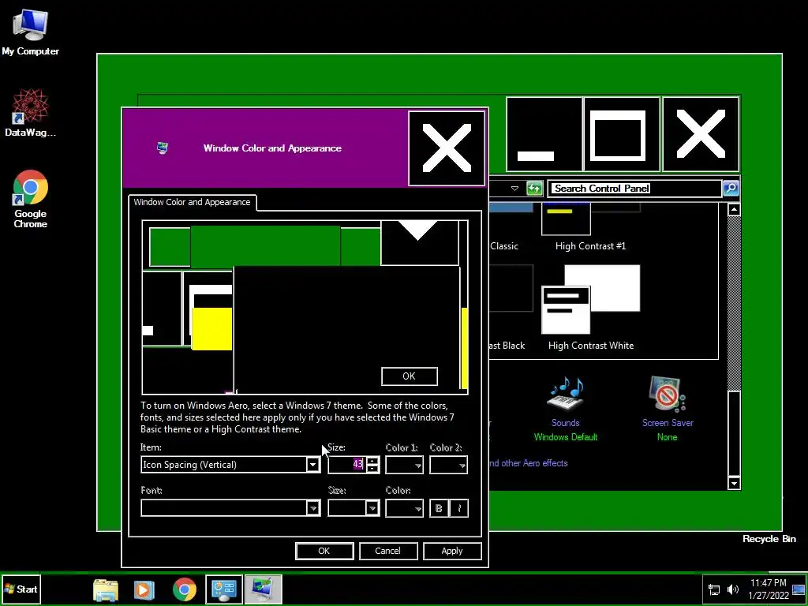Open the volume tray icon
The width and height of the screenshot is (808, 606).
(x=733, y=589)
